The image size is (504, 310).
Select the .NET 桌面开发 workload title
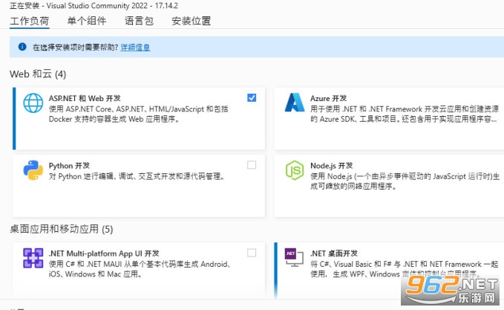pos(334,254)
